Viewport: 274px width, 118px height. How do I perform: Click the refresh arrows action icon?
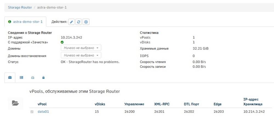click(79, 22)
